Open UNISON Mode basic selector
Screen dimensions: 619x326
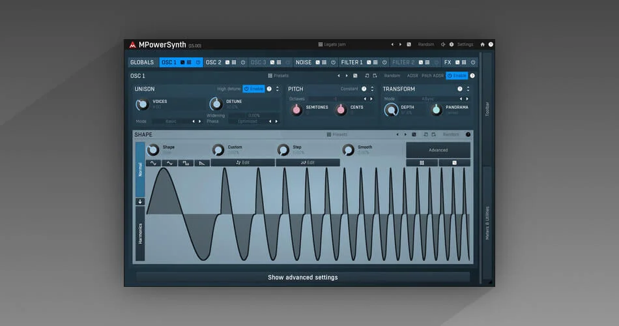(x=171, y=122)
